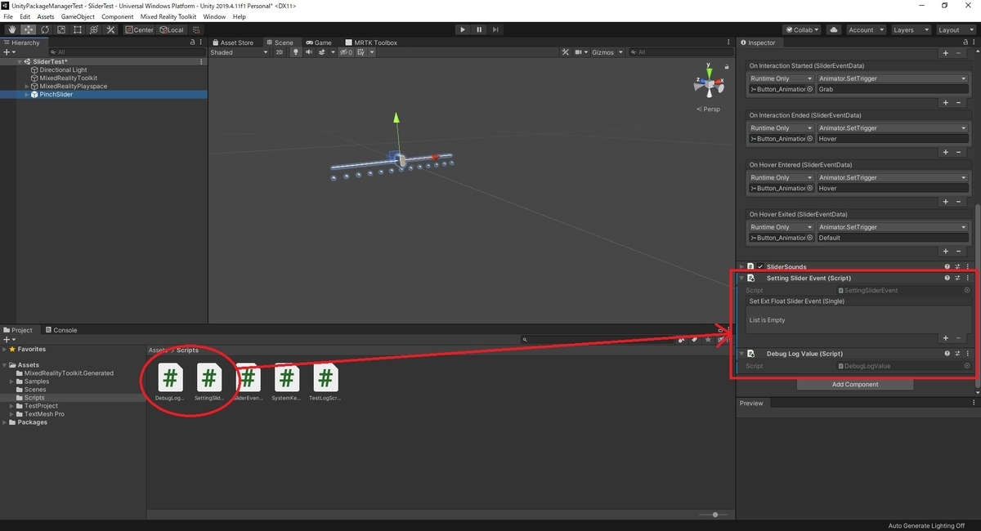Adjust the Project icon size slider
The height and width of the screenshot is (531, 981).
(711, 515)
